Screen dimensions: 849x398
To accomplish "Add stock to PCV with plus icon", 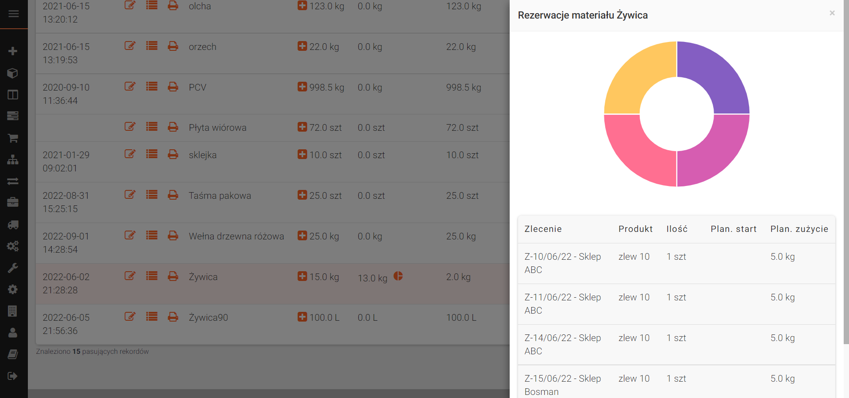I will click(302, 87).
